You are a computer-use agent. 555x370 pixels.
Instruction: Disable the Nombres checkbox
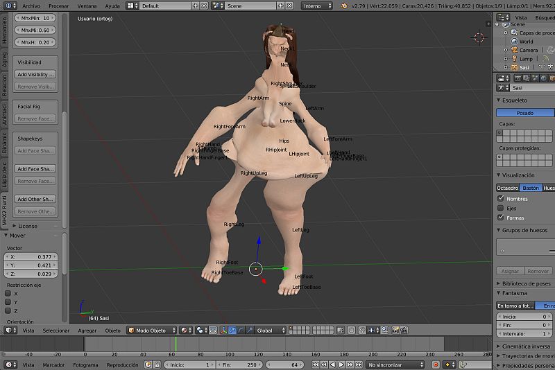501,199
